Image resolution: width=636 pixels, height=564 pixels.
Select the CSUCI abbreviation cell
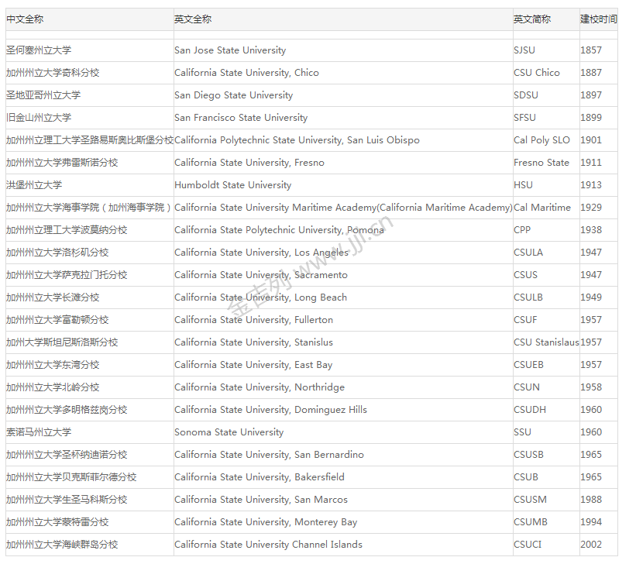point(528,545)
